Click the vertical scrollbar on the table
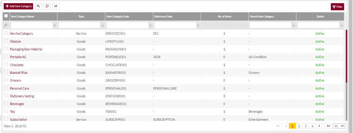This screenshot has height=133, width=353. point(346,56)
